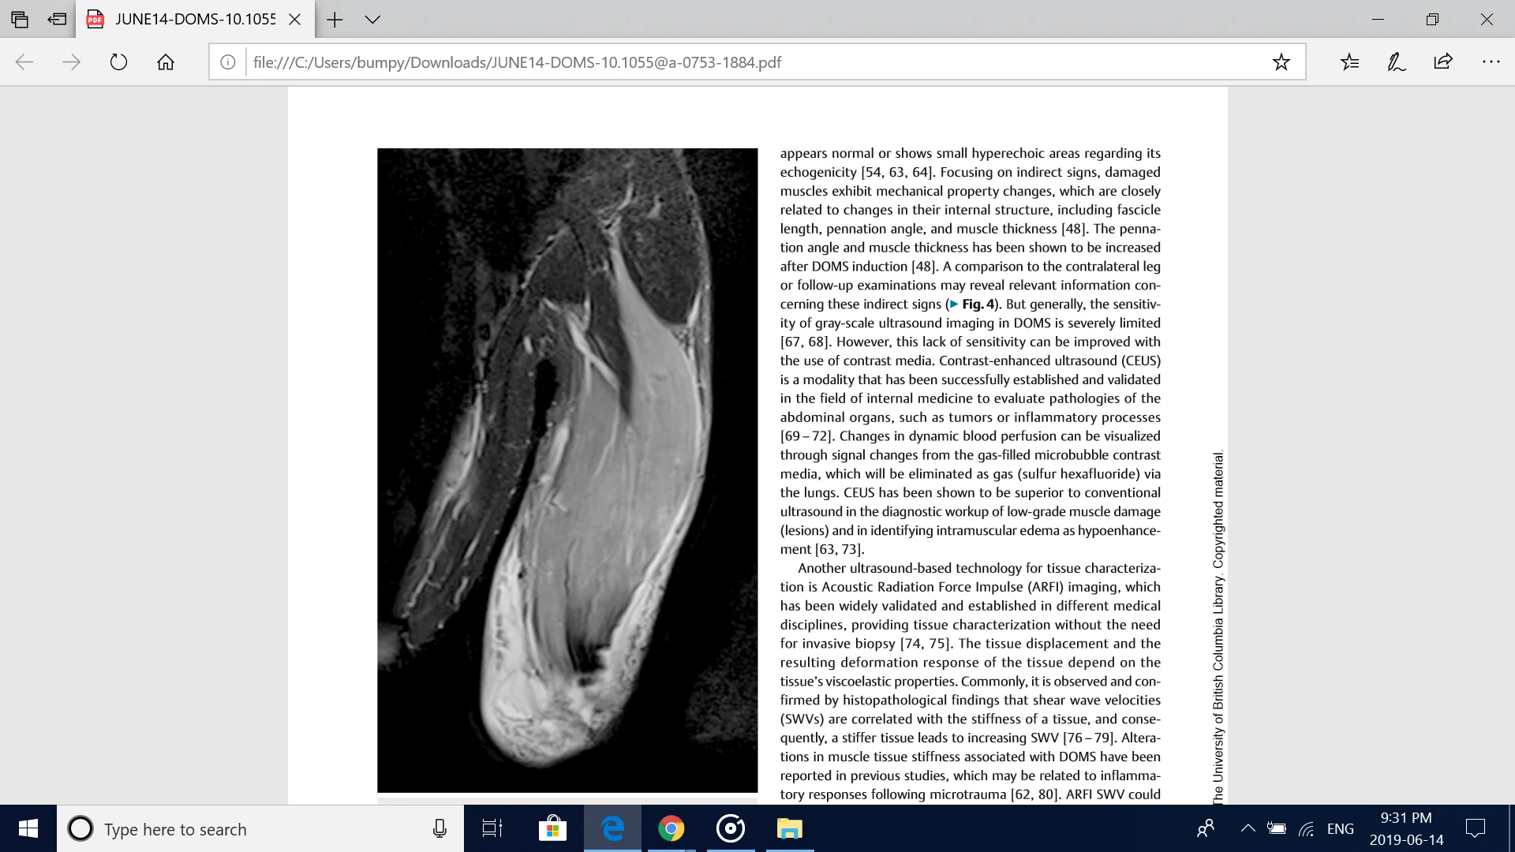Click the citation '[76 – 79]'
Viewport: 1515px width, 852px height.
click(x=1089, y=738)
